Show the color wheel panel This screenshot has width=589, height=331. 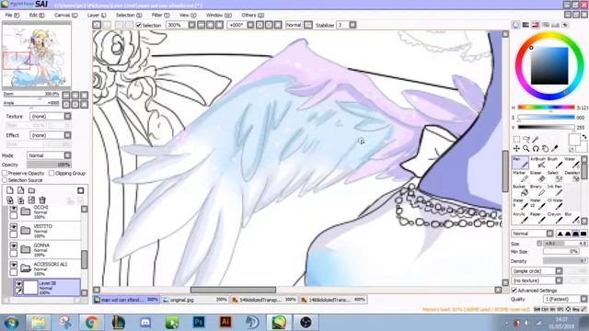515,25
